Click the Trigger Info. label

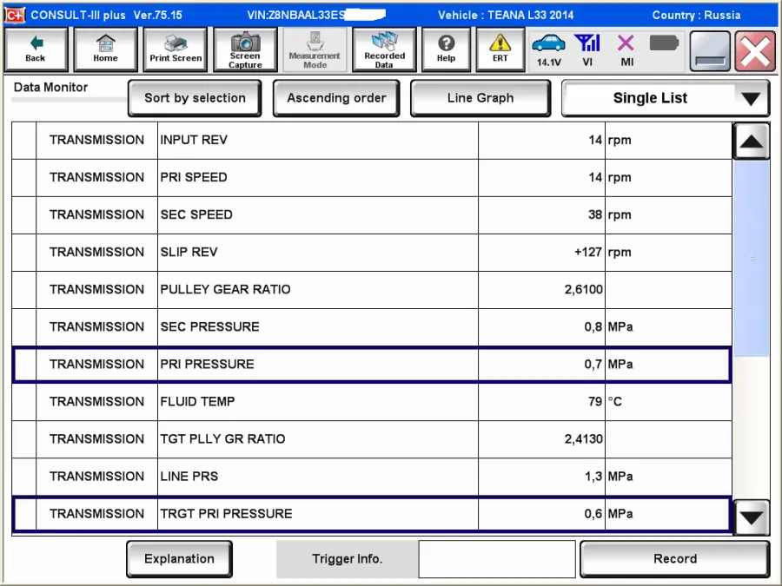347,558
